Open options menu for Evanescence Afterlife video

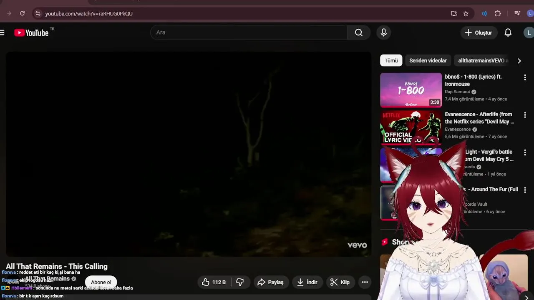[525, 115]
